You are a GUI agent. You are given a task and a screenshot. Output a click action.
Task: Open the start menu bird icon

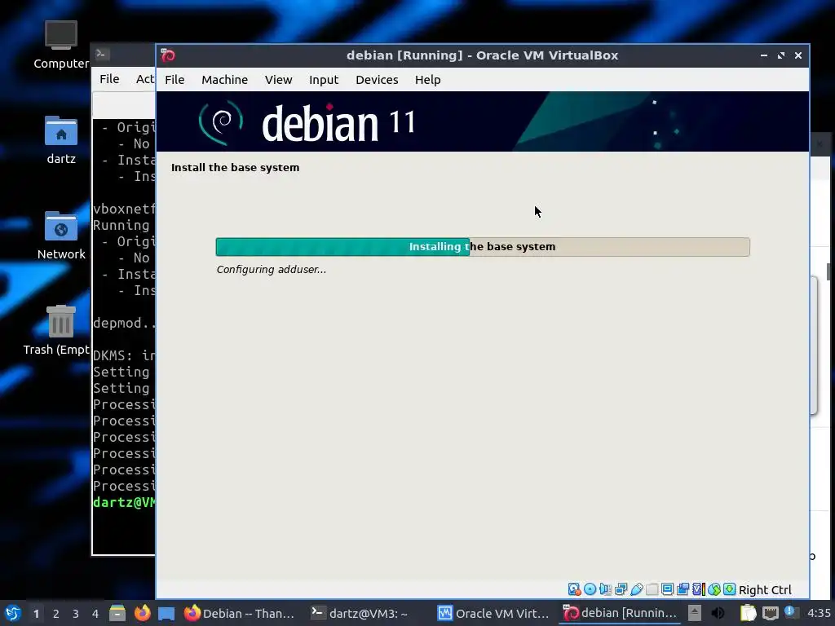13,613
